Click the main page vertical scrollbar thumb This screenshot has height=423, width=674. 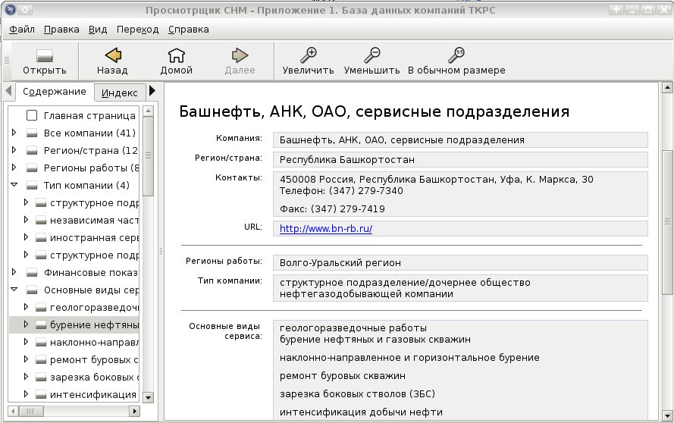tap(667, 222)
